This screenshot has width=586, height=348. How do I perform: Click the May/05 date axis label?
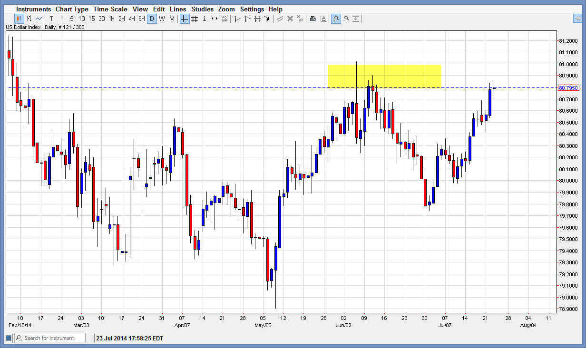(263, 325)
